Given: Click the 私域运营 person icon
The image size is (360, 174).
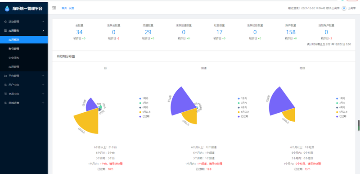Looking at the screenshot, I should (5, 103).
